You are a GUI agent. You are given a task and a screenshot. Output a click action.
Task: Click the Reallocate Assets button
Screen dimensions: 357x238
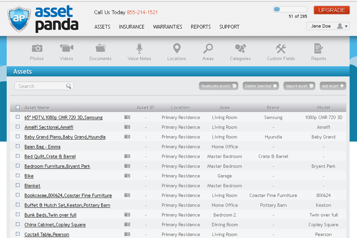pos(219,86)
